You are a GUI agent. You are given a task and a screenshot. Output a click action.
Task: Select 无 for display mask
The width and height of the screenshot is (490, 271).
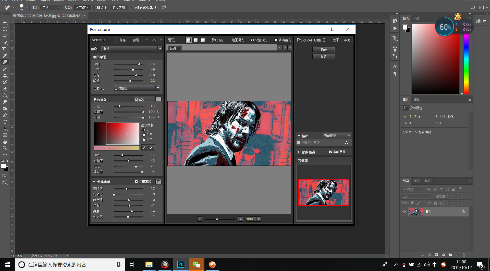(144, 130)
